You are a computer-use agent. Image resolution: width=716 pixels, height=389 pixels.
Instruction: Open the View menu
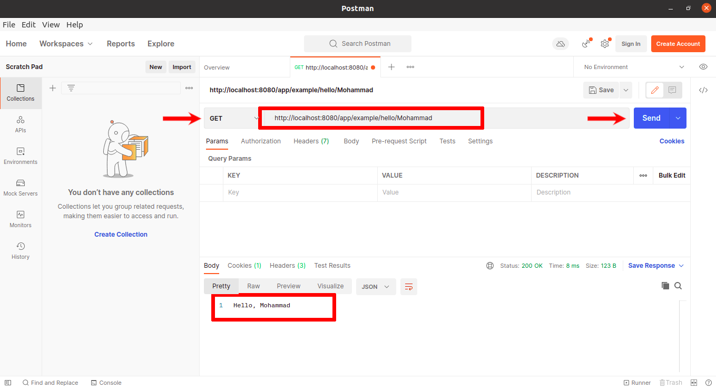point(51,25)
